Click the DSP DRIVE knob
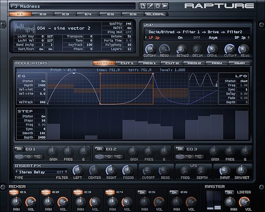265x212 pixels. point(212,49)
